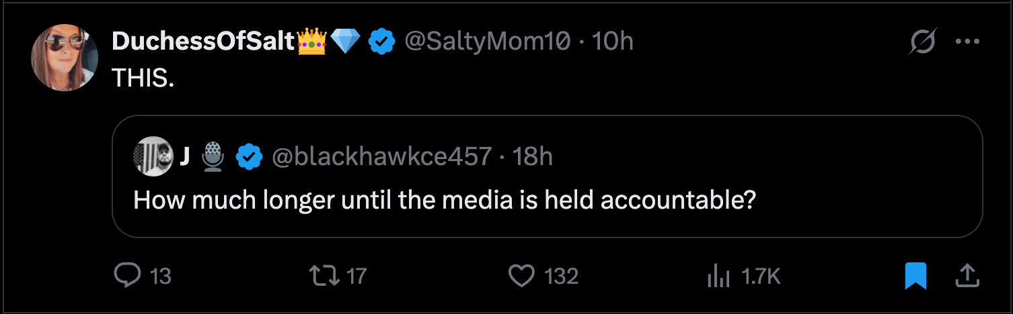Image resolution: width=1013 pixels, height=314 pixels.
Task: Click DuchessOfSalt's verified blue checkmark badge
Action: (382, 42)
